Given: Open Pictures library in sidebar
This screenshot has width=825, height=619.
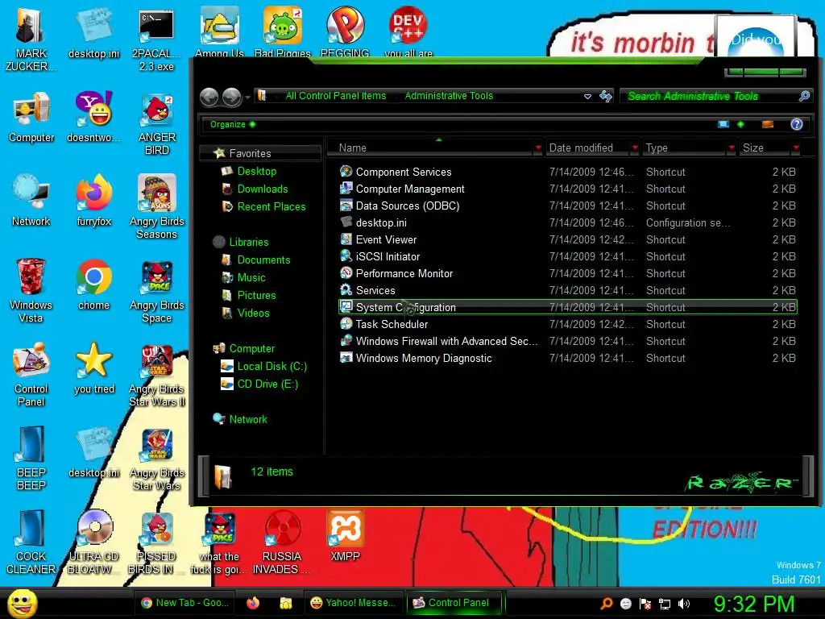Looking at the screenshot, I should 256,295.
